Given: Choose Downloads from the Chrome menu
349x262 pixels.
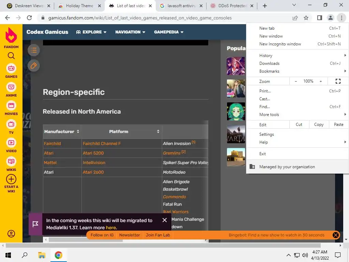Looking at the screenshot, I should 297,63.
